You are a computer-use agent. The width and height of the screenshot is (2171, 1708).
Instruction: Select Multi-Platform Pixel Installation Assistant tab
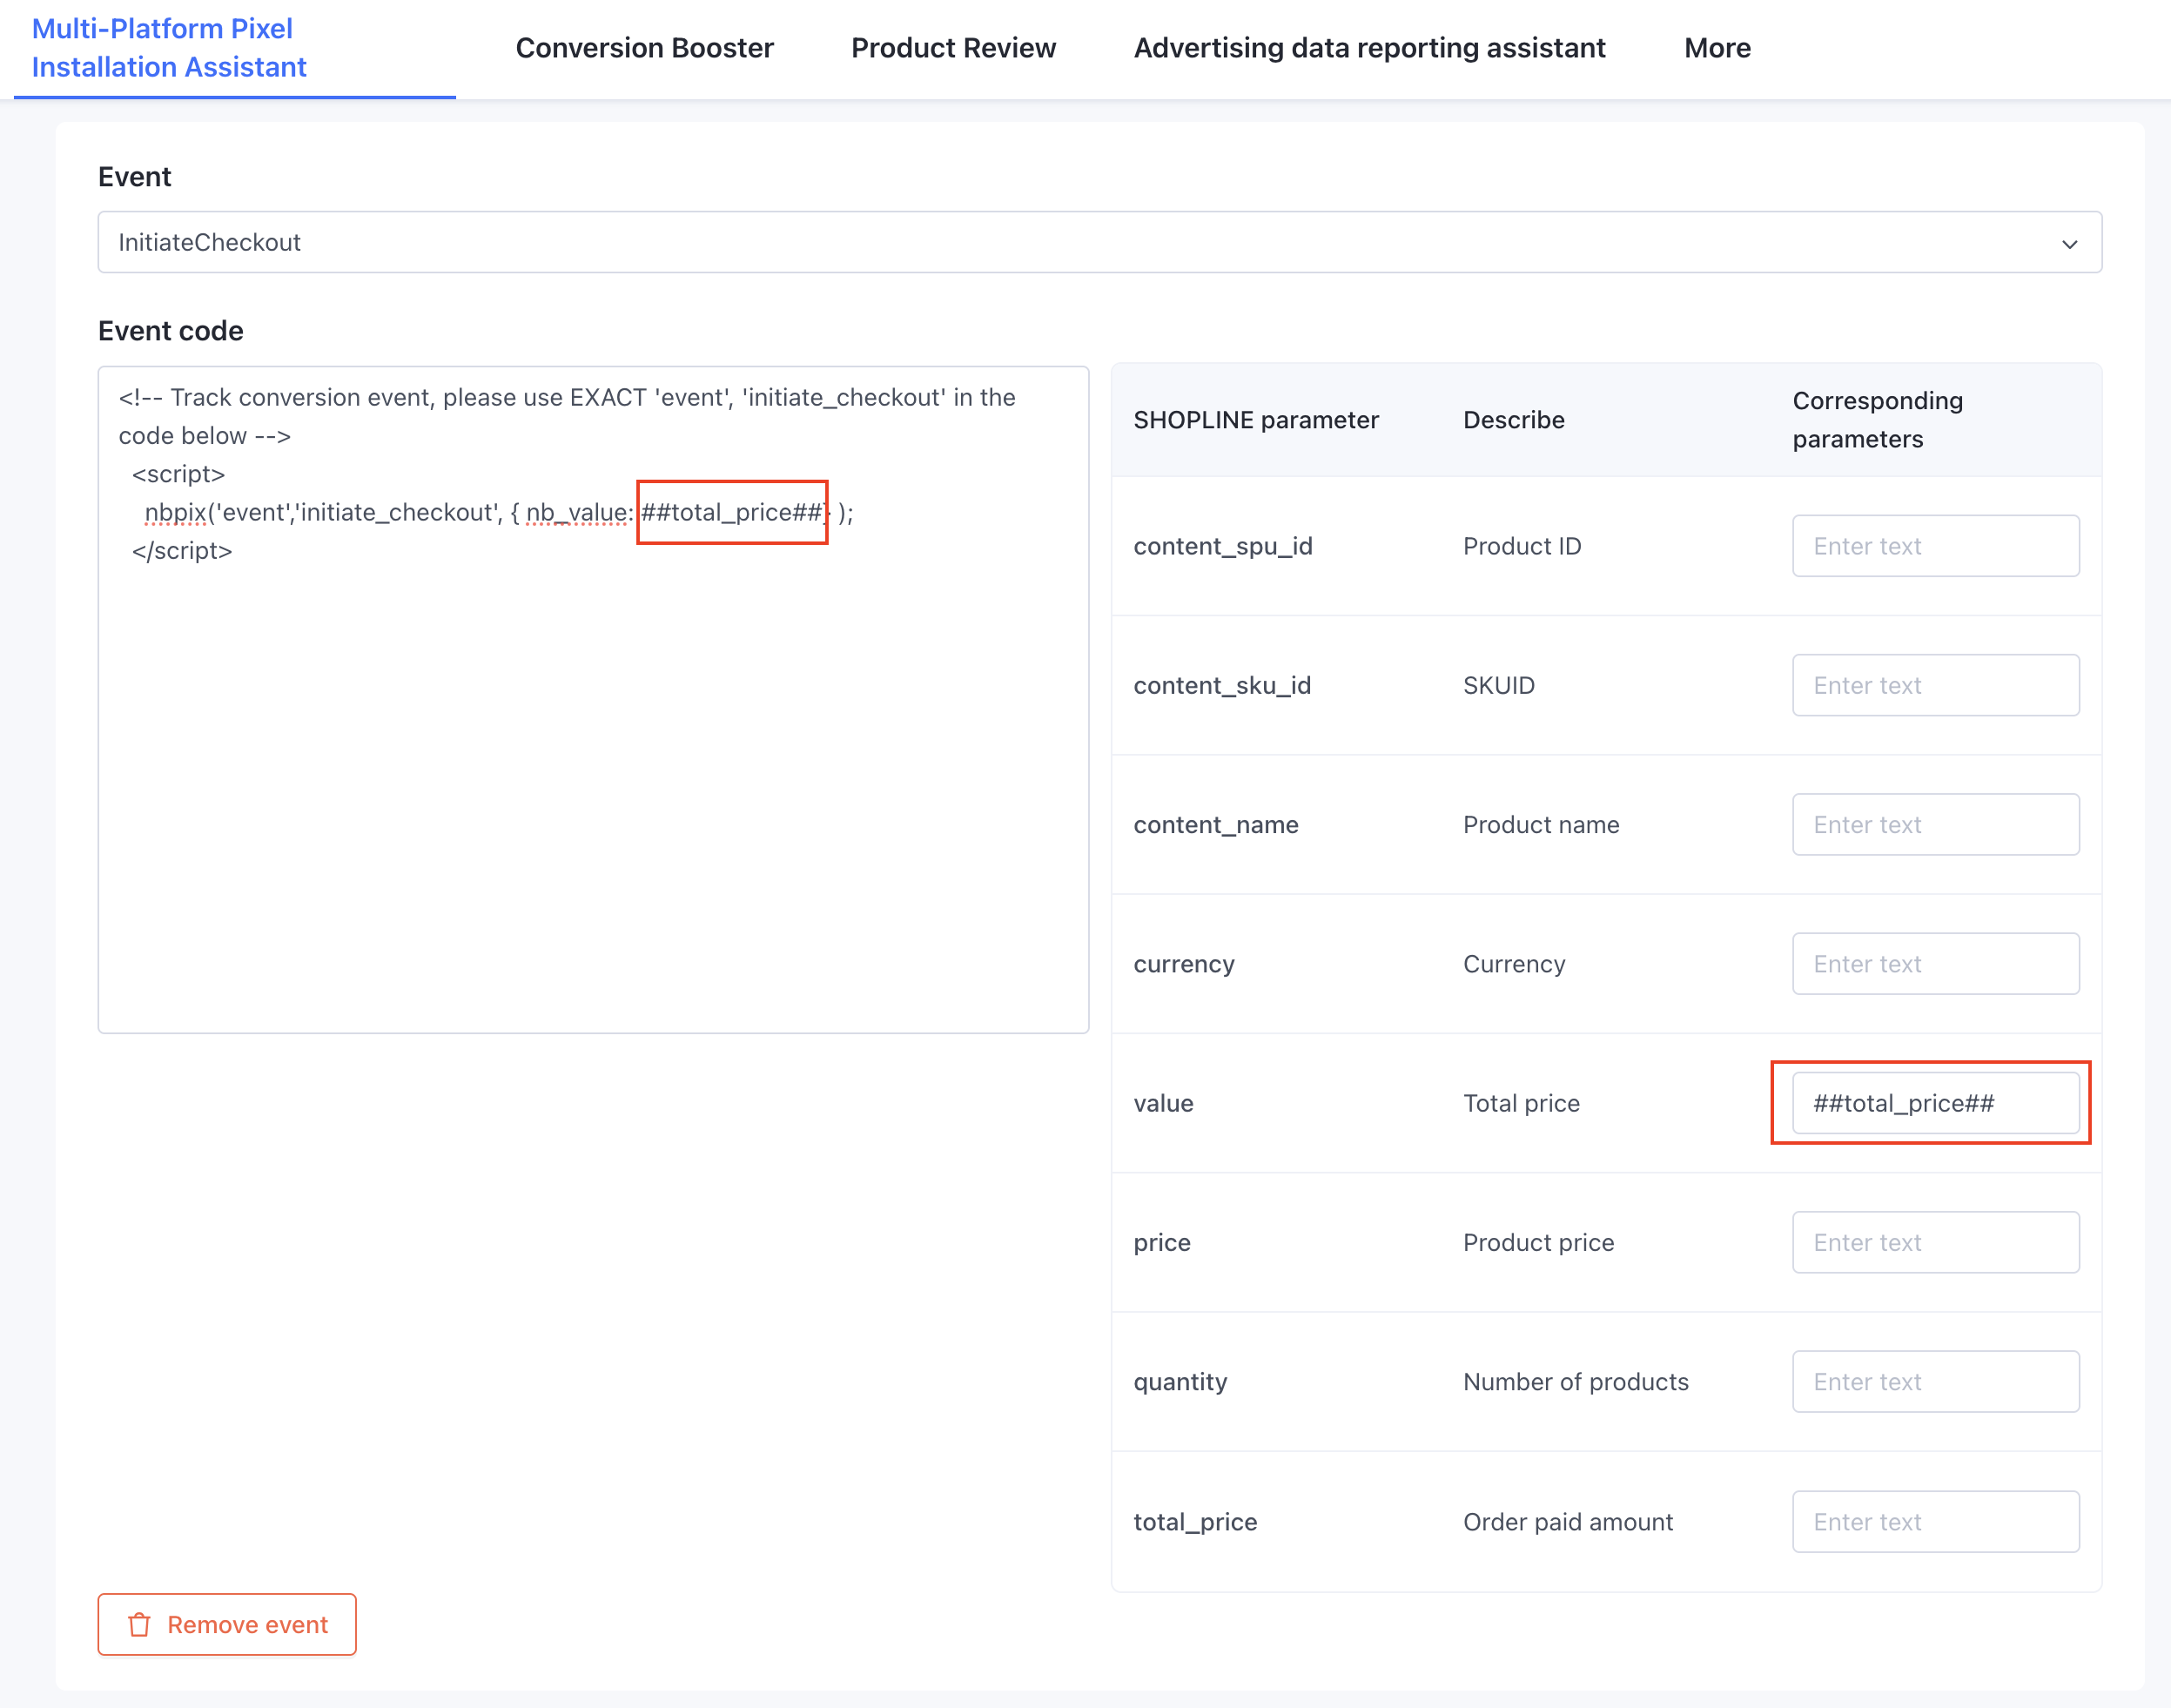169,48
